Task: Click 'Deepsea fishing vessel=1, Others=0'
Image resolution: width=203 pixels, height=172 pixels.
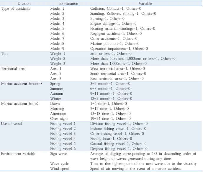Action: point(119,149)
